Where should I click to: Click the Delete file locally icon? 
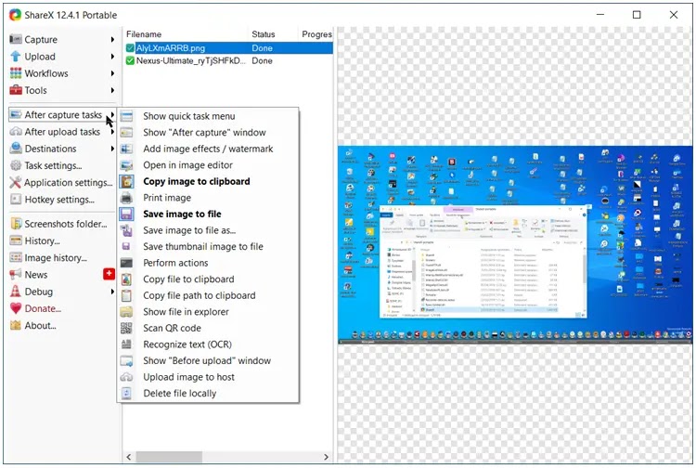[x=126, y=394]
